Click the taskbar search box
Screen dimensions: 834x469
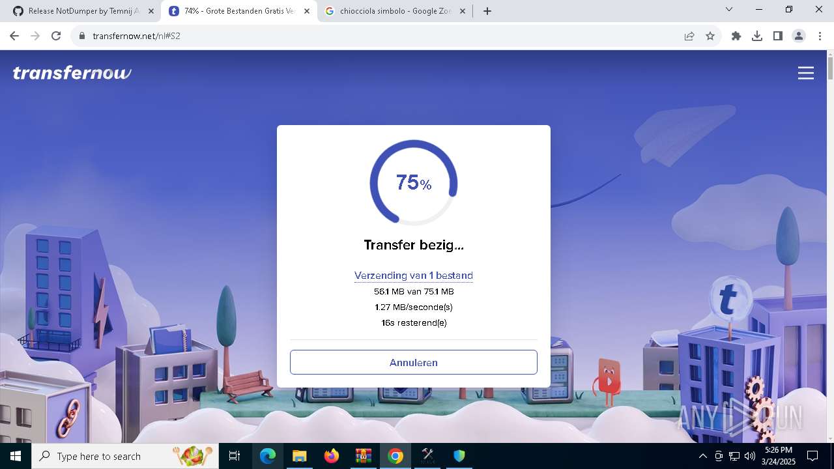tap(125, 456)
